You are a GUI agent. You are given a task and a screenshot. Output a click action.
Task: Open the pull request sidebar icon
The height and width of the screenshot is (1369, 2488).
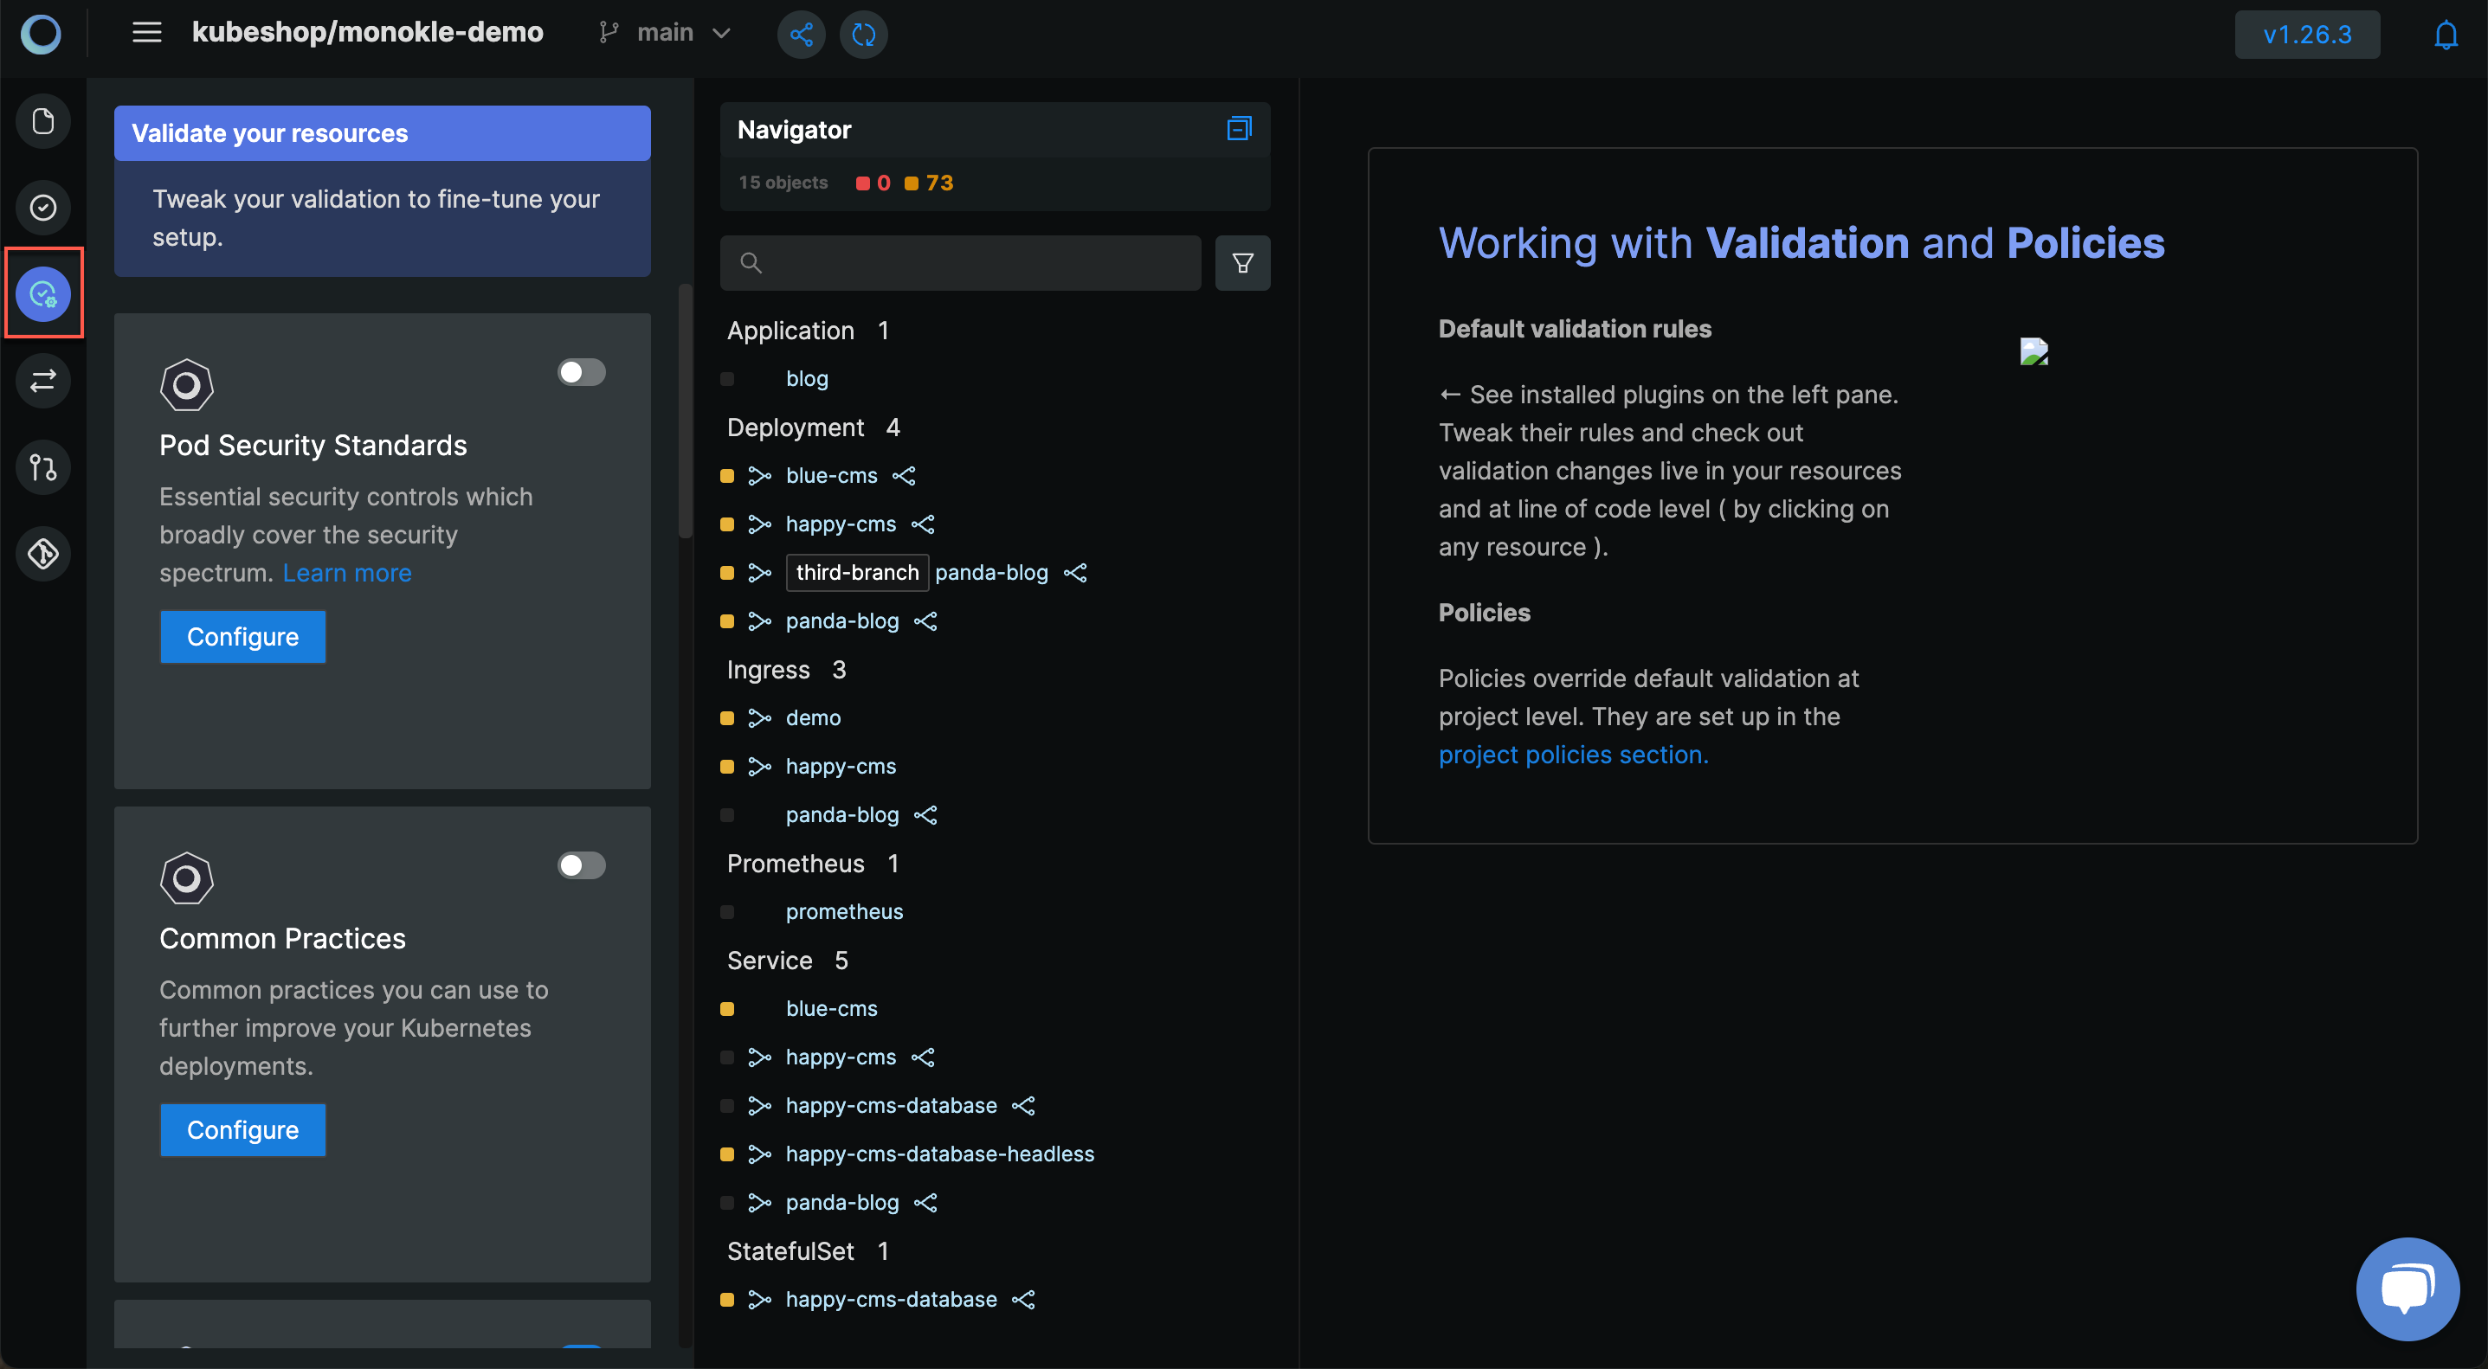tap(43, 467)
